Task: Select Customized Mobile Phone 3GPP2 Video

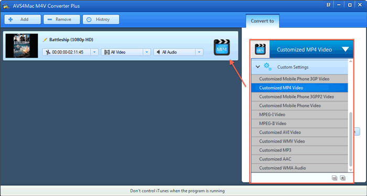Action: pos(299,96)
